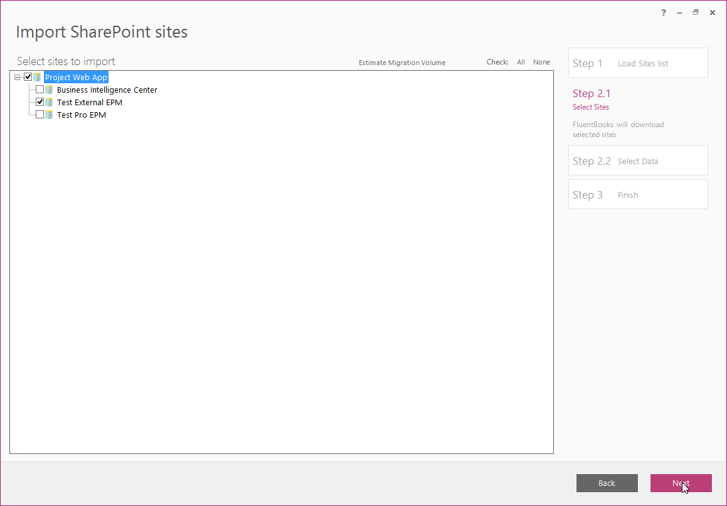Uncheck the Test External EPM checkbox

click(x=40, y=102)
